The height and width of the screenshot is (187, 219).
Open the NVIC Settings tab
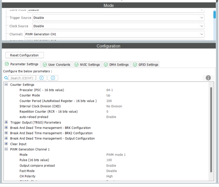click(87, 65)
